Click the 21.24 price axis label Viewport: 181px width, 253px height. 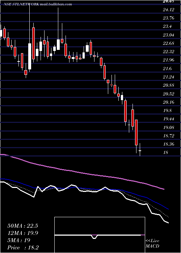click(x=168, y=77)
